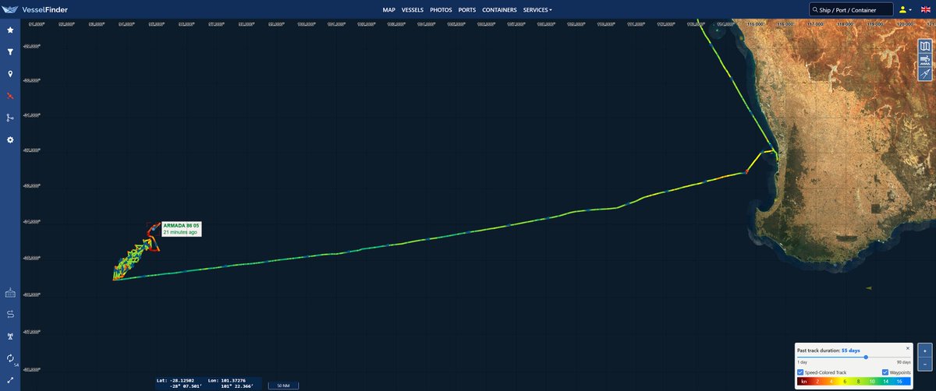936x391 pixels.
Task: Open map settings gear icon
Action: pyautogui.click(x=10, y=139)
